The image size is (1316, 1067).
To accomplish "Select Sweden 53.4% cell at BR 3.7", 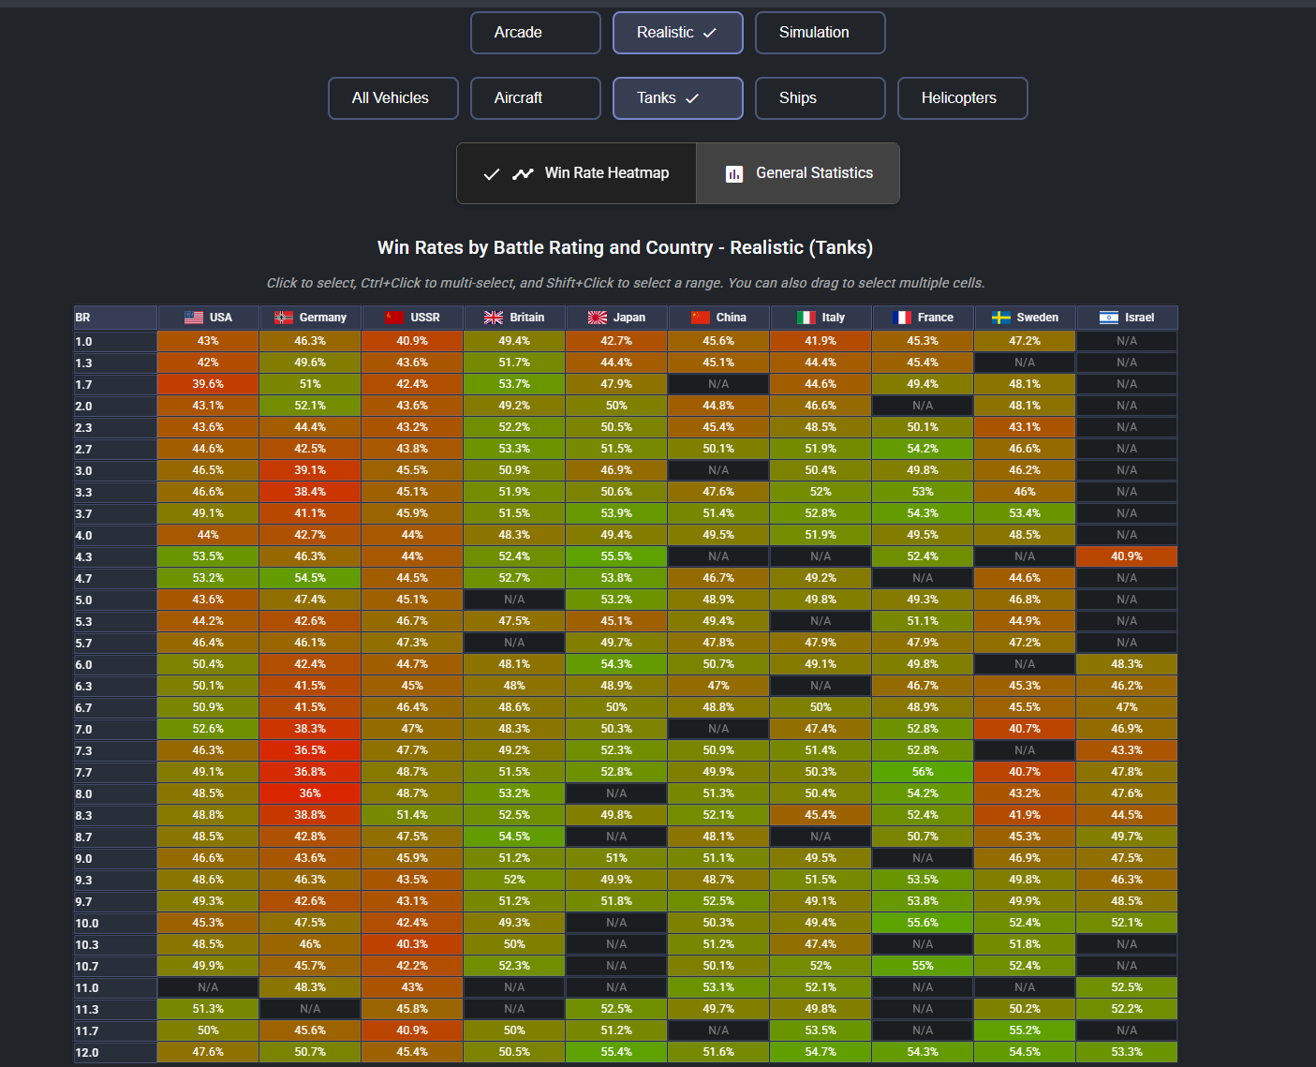I will (x=1025, y=513).
